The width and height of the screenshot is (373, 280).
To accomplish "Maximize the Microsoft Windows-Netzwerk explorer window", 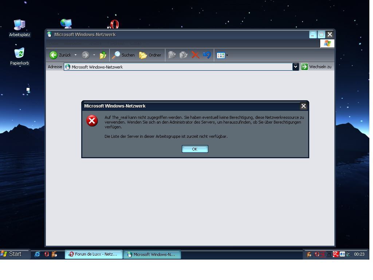I will click(321, 35).
